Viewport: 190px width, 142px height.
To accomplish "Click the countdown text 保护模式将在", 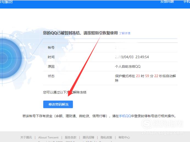I will coord(125,76).
